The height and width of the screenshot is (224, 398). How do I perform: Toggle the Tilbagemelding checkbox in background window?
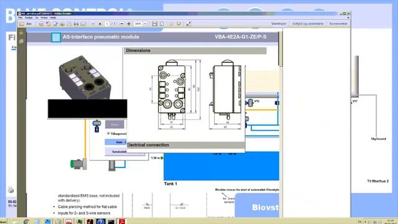(108, 133)
